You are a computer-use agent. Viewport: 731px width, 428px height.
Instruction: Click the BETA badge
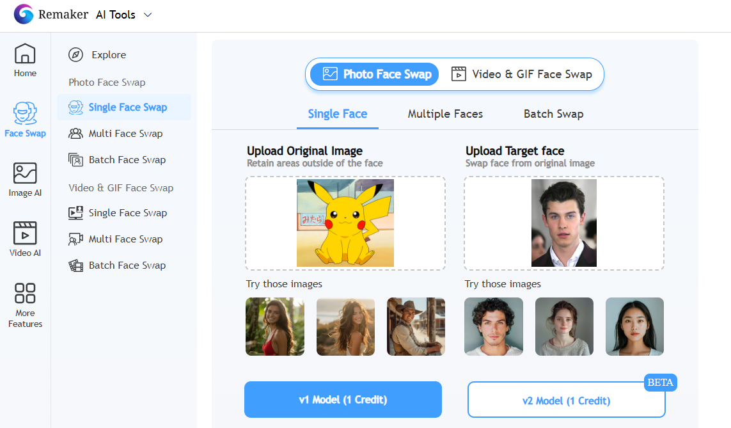pos(660,383)
